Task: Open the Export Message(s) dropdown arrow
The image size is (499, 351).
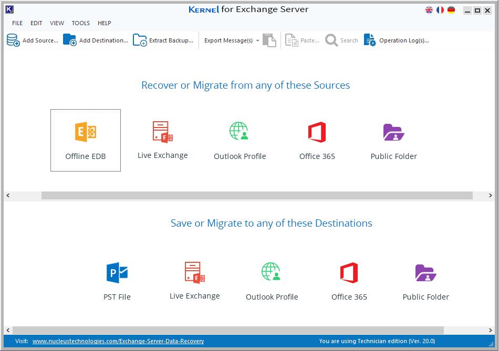Action: coord(257,41)
